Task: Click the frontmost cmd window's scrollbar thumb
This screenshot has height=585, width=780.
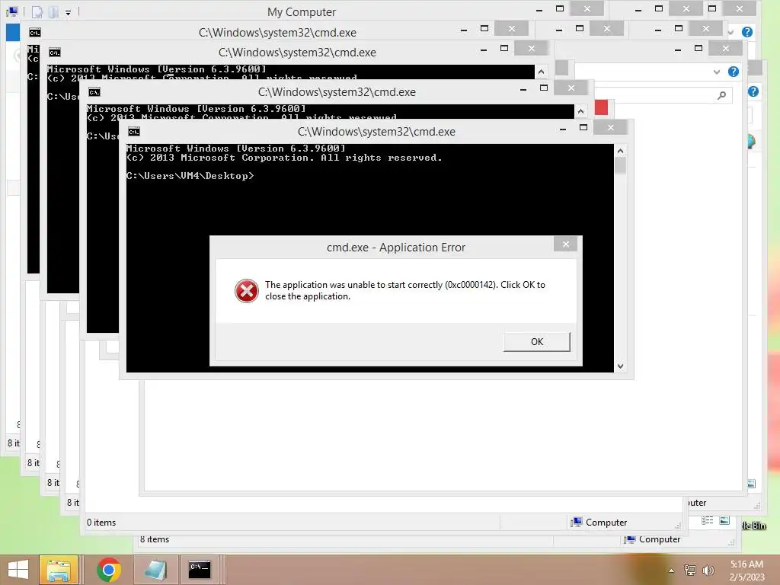Action: pyautogui.click(x=620, y=165)
